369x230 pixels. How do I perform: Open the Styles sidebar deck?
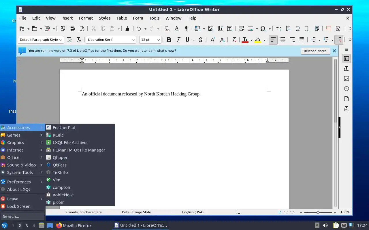[347, 69]
